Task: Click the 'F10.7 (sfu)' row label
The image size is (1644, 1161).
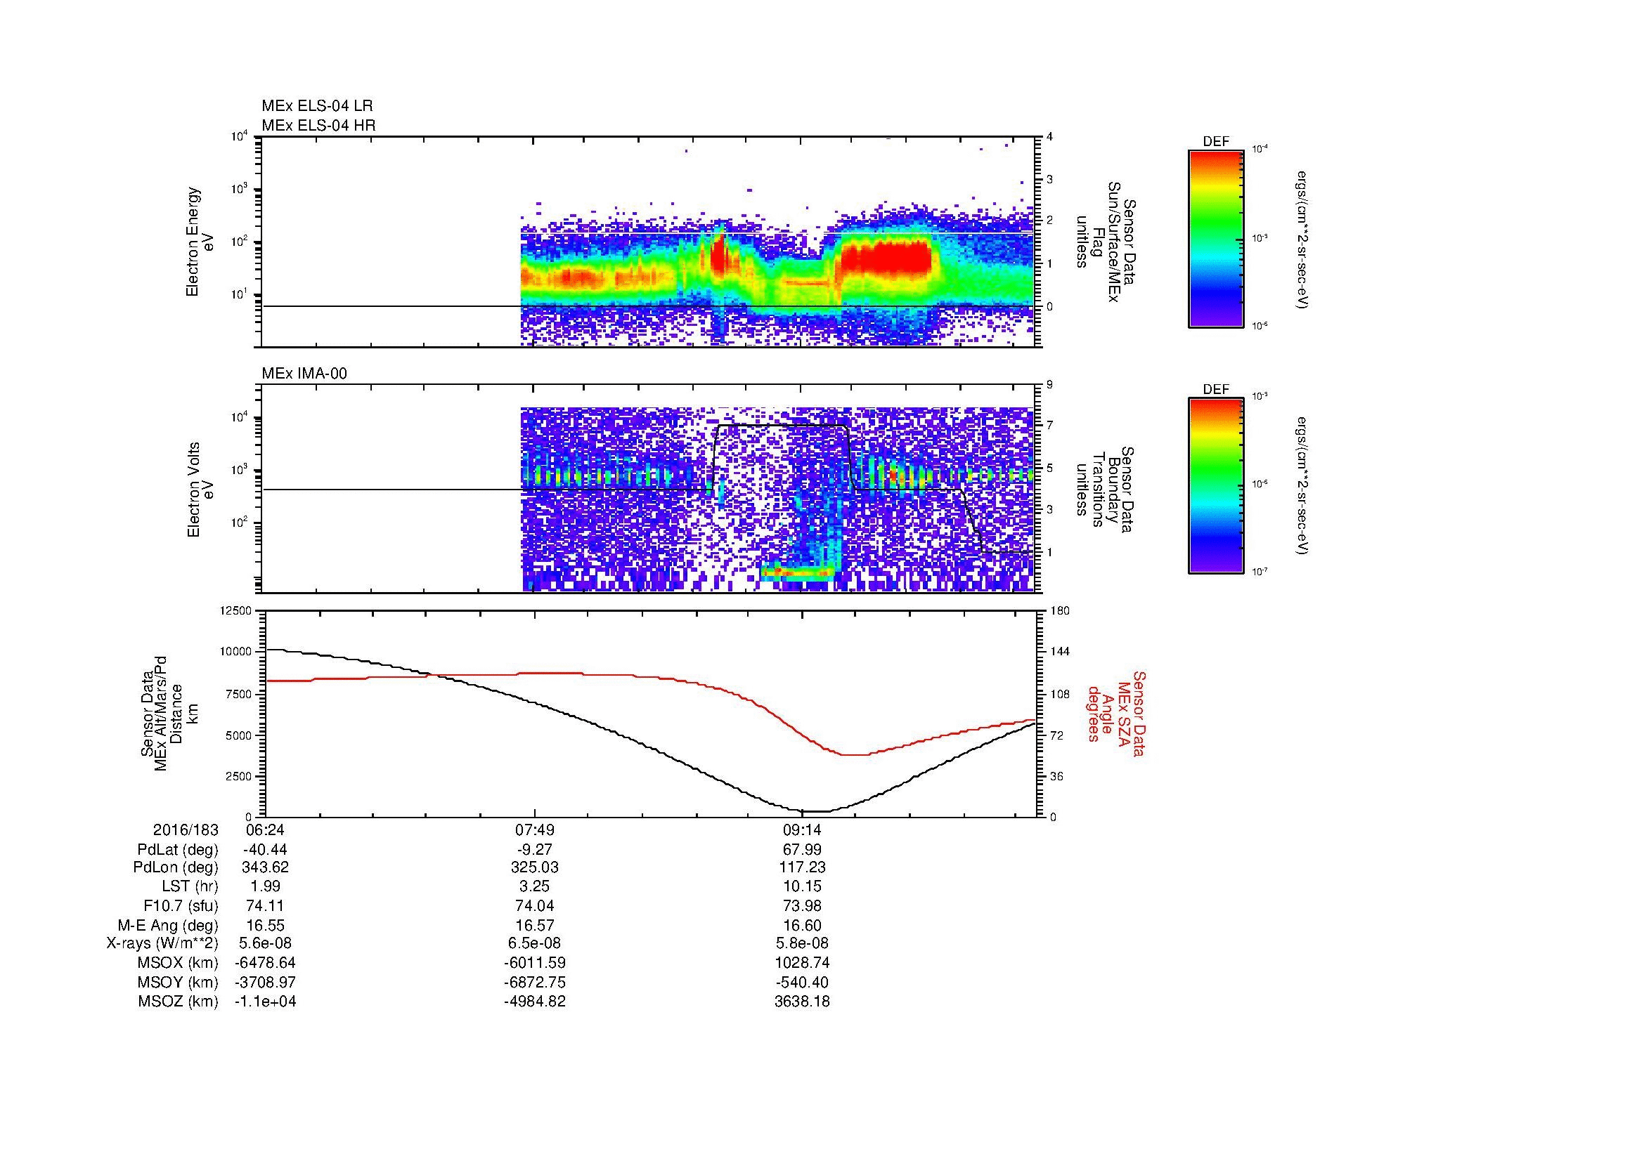Action: (x=181, y=906)
